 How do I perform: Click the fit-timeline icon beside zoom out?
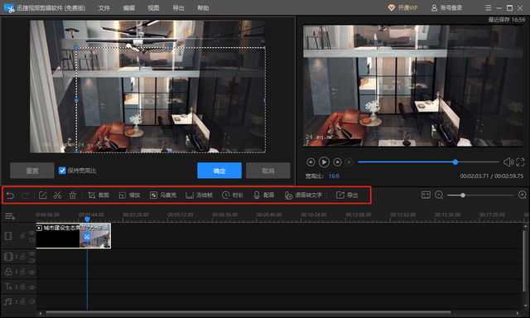coord(426,195)
